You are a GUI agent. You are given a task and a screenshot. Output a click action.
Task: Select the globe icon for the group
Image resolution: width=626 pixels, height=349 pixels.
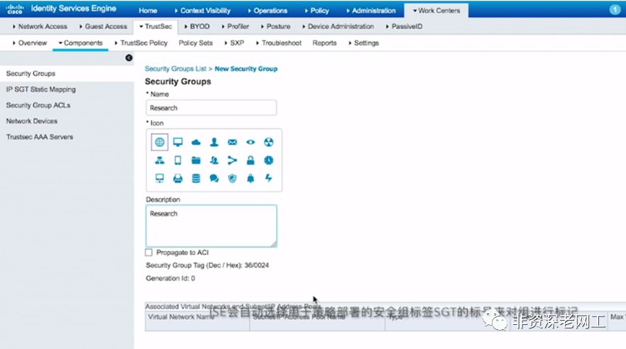click(x=159, y=142)
